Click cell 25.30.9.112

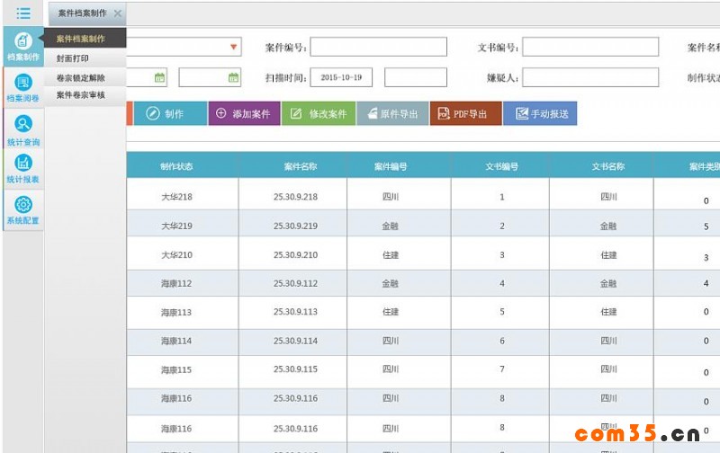tap(295, 283)
